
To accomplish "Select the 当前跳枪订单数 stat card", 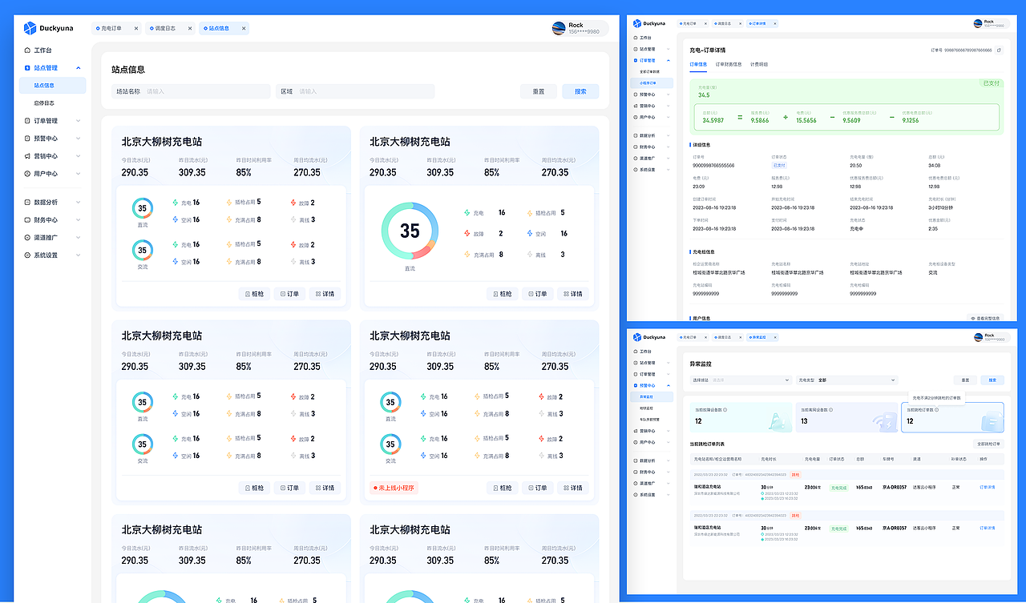I will coord(952,417).
